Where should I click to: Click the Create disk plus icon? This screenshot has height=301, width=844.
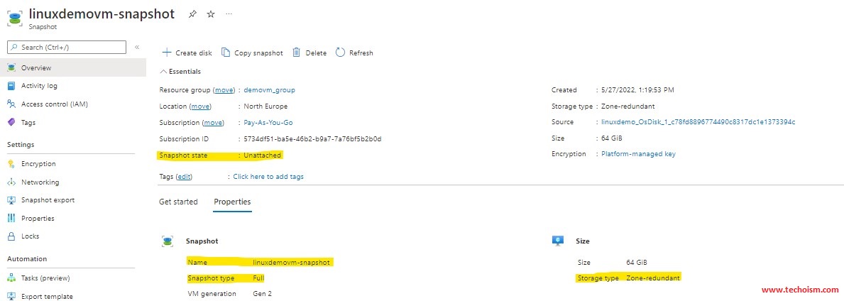166,53
